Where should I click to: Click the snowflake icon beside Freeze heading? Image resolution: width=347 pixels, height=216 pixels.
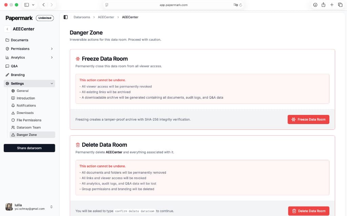(x=78, y=59)
